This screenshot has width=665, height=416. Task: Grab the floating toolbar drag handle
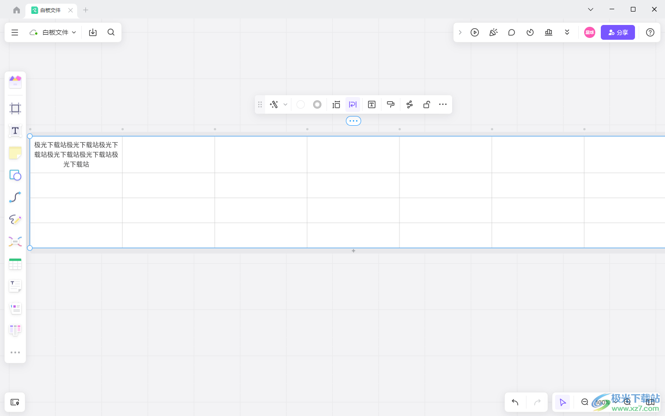pos(260,104)
